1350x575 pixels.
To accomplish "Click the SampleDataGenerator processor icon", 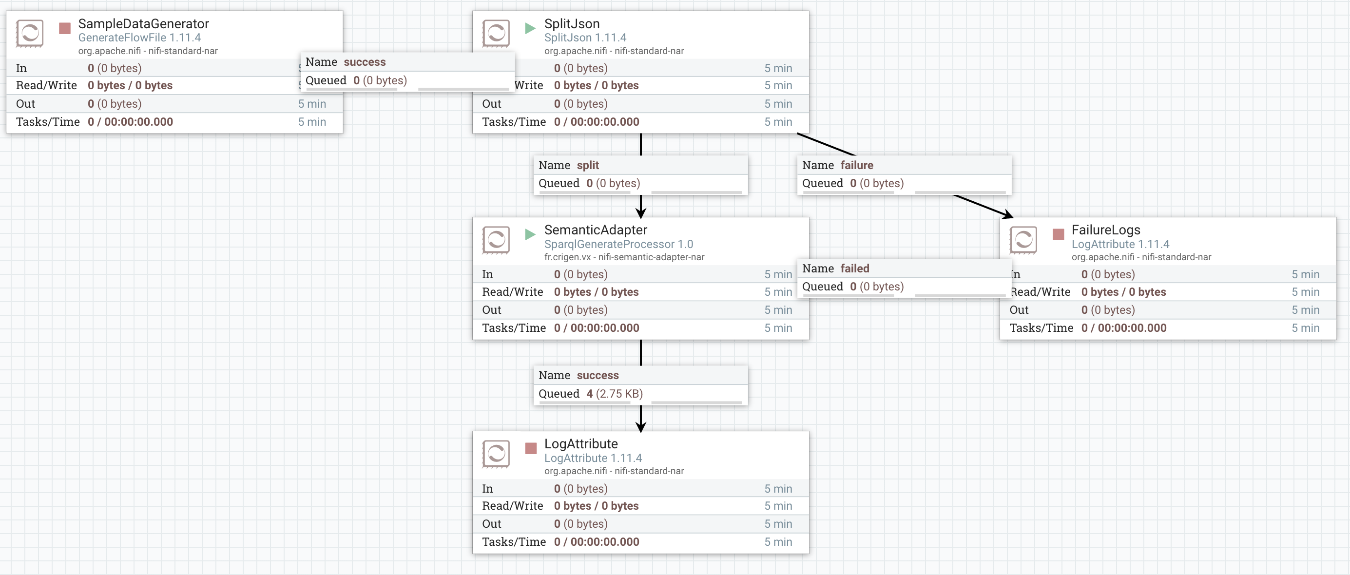I will click(29, 34).
